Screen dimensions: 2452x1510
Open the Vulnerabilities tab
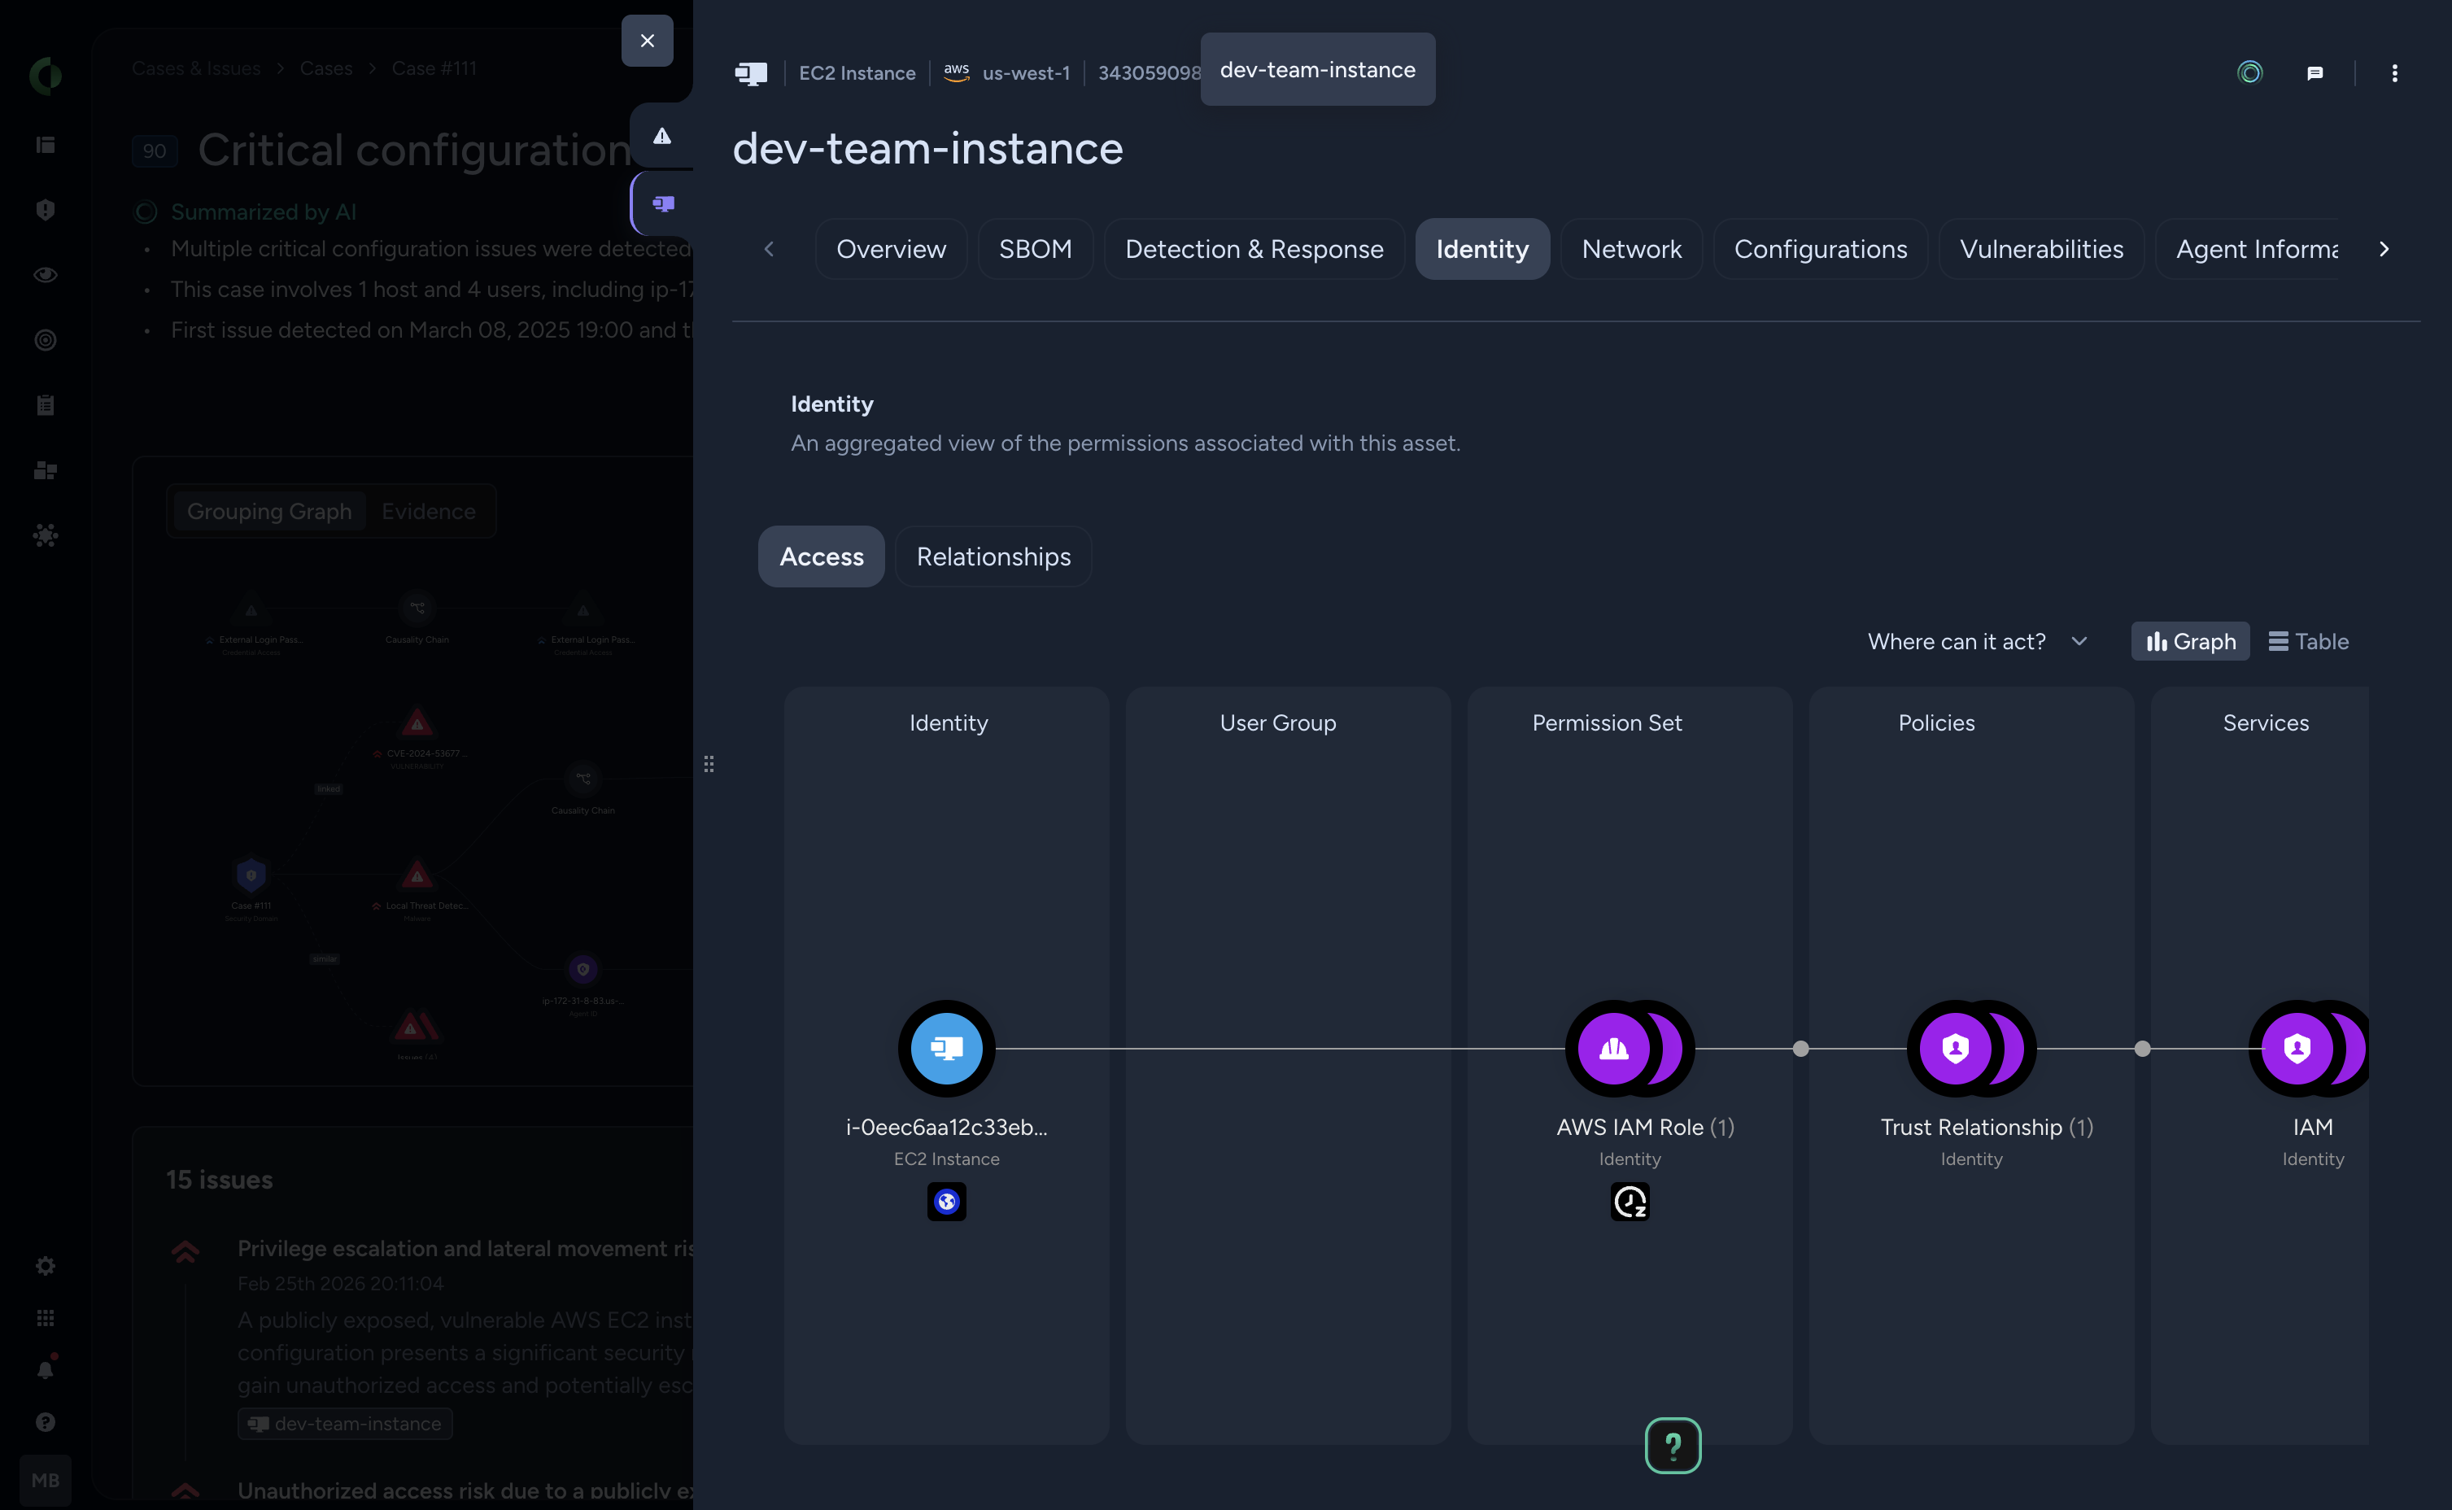point(2040,249)
